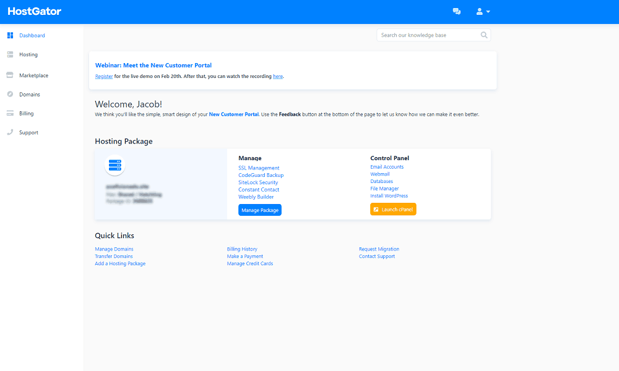This screenshot has width=619, height=371.
Task: Open the Dashboard menu item
Action: pos(32,35)
